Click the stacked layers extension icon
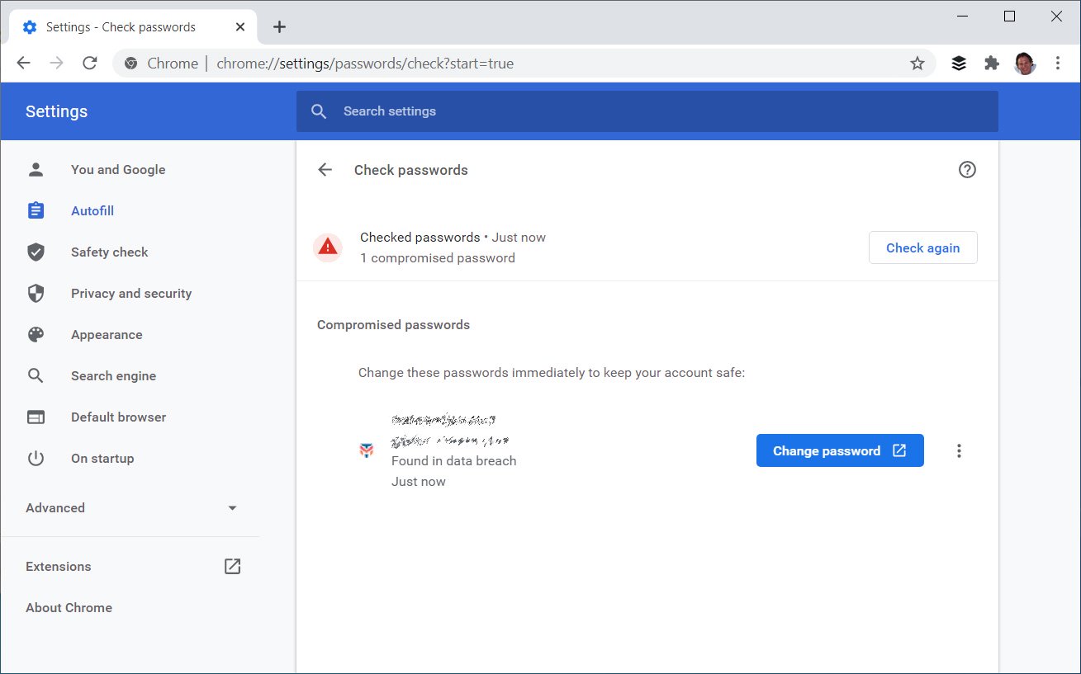Screen dimensions: 1081x674 click(959, 64)
